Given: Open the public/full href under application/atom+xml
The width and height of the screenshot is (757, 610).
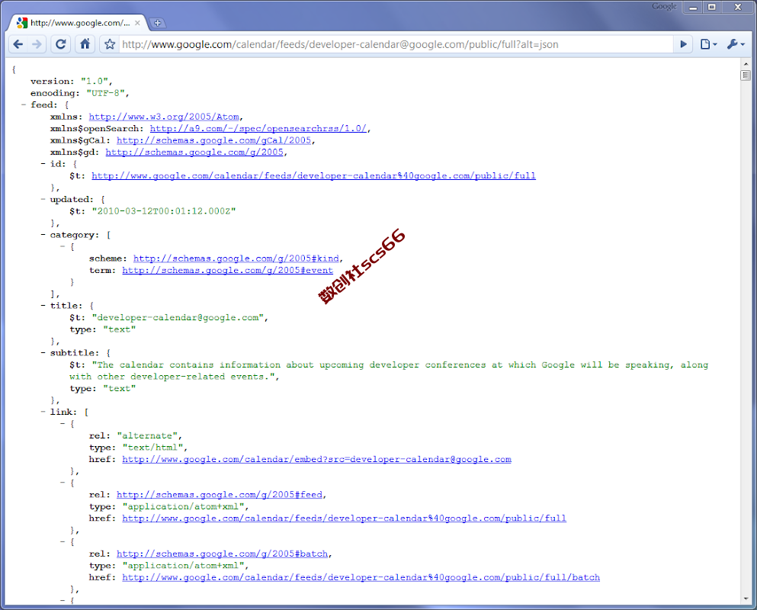Looking at the screenshot, I should [x=345, y=518].
